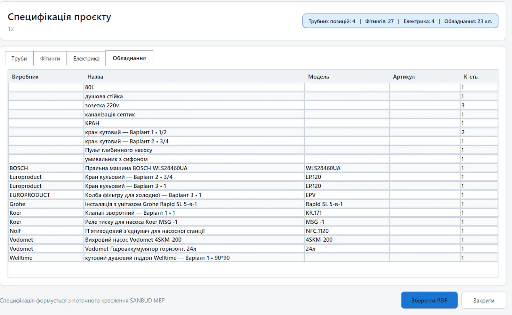The image size is (512, 315).
Task: Click the WLS28460UA model cell
Action: point(347,168)
